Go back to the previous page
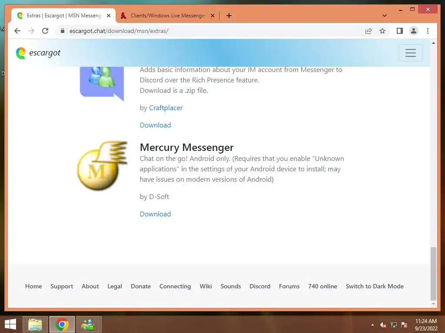This screenshot has height=333, width=445. click(17, 31)
